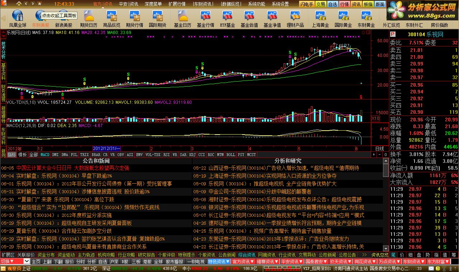Open the 凤凰全球 toolbar icon

coord(18,19)
